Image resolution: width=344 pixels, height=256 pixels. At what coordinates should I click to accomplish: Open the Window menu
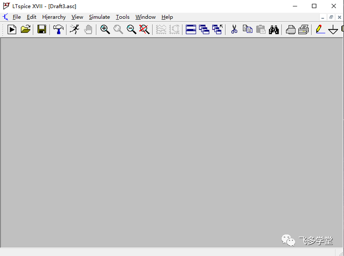pos(146,17)
